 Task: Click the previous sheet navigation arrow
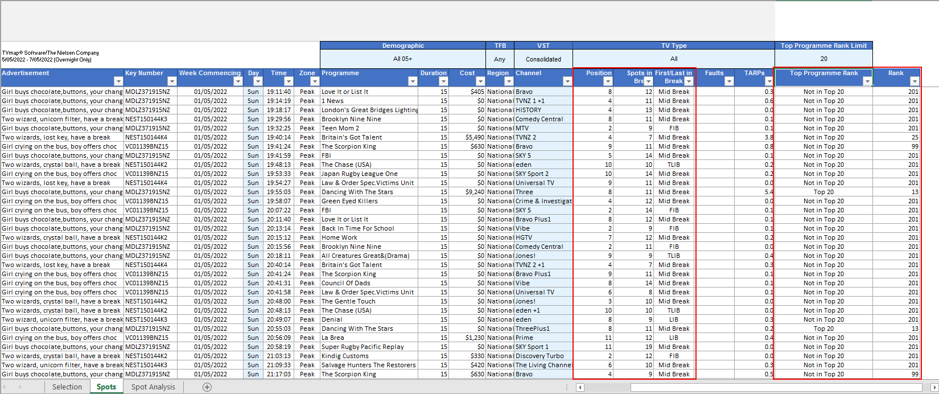click(x=5, y=387)
